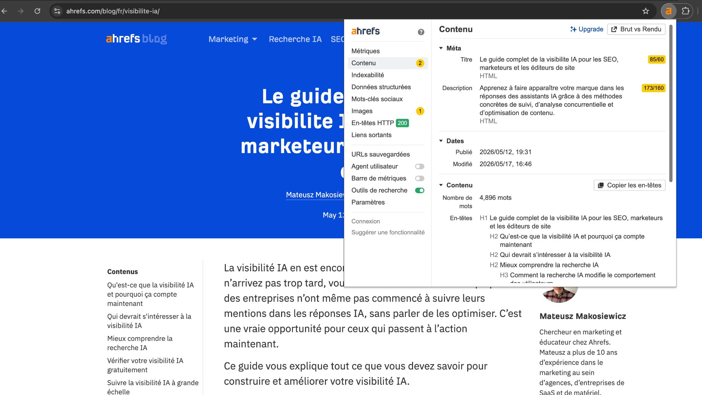The height and width of the screenshot is (395, 702).
Task: Go to 'Qu'est-ce que la visibilité IA' contents link
Action: pos(150,294)
